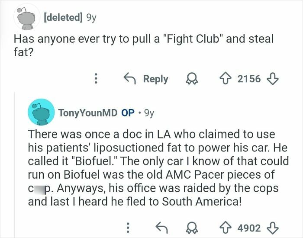Screen dimensions: 303x238
Task: Click the 9y timestamp on deleted comment
Action: point(92,18)
